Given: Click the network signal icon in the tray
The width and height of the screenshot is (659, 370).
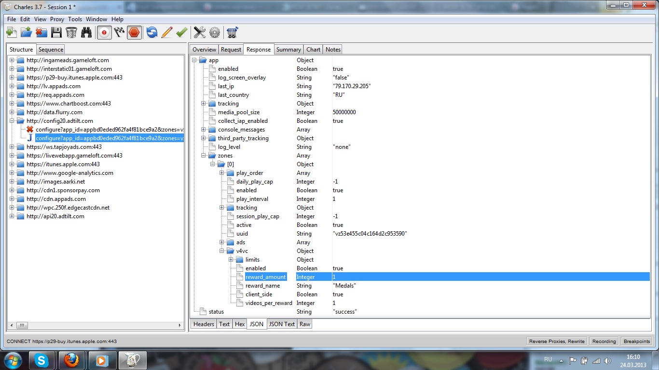Looking at the screenshot, I should [596, 360].
